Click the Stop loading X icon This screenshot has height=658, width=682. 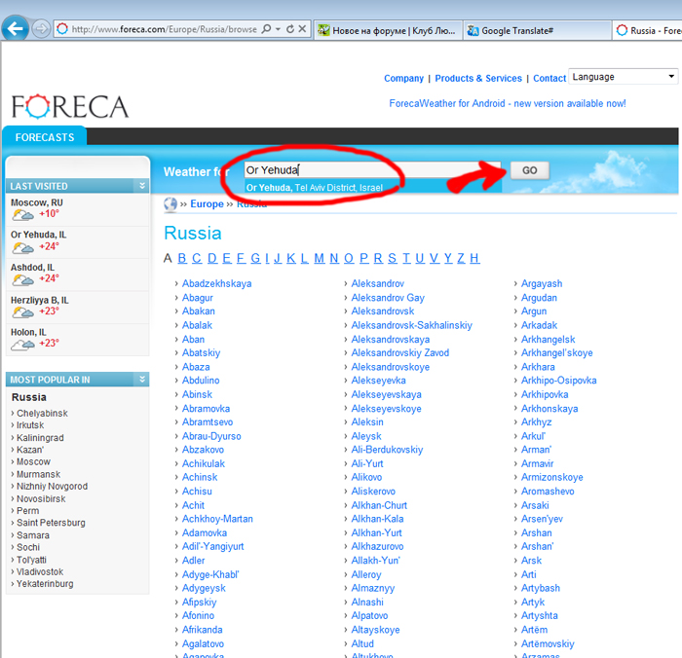(x=302, y=29)
